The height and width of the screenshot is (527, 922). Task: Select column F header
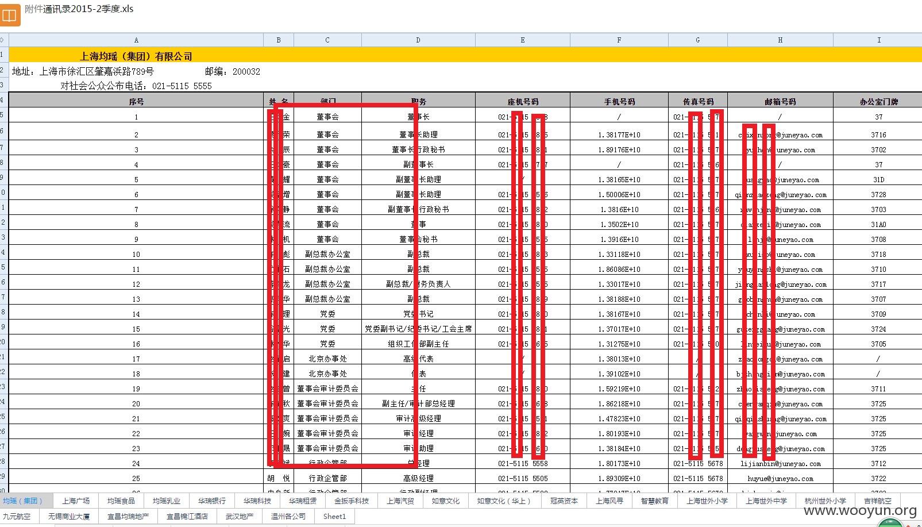click(619, 40)
